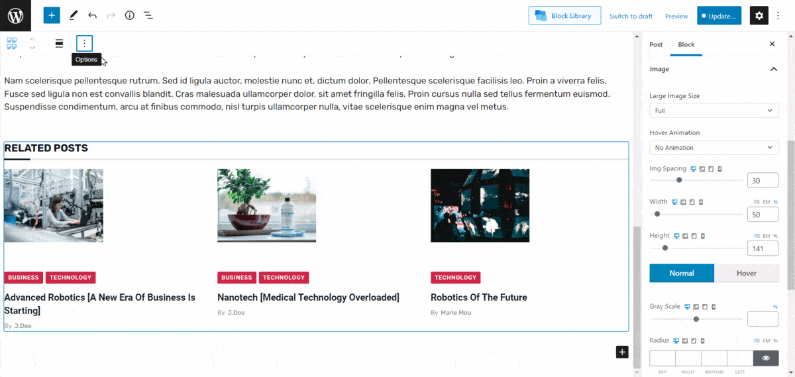Image resolution: width=795 pixels, height=377 pixels.
Task: Open the document Details info icon
Action: (130, 16)
